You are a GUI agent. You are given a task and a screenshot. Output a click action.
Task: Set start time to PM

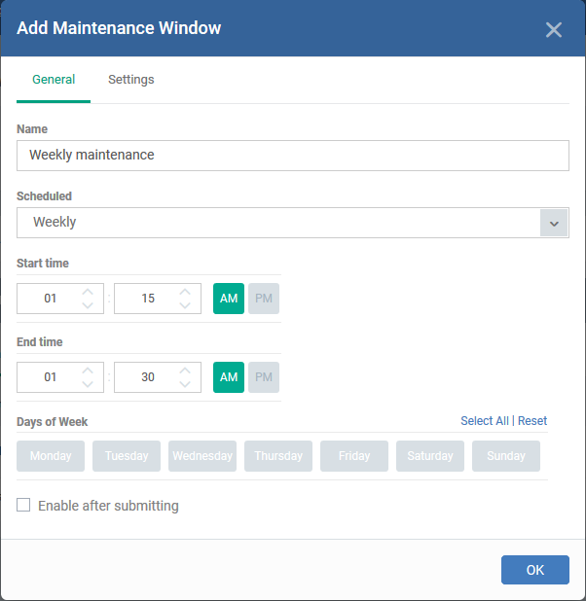pyautogui.click(x=264, y=299)
